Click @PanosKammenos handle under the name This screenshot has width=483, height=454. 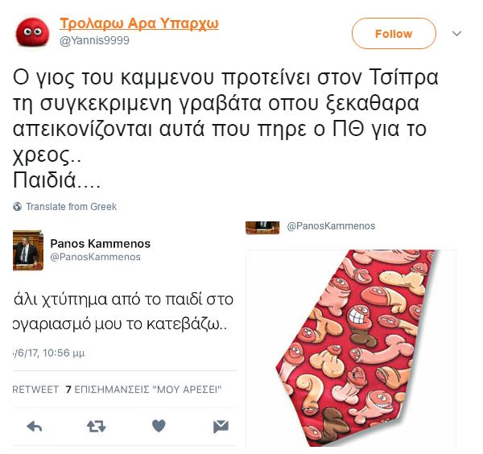point(95,257)
